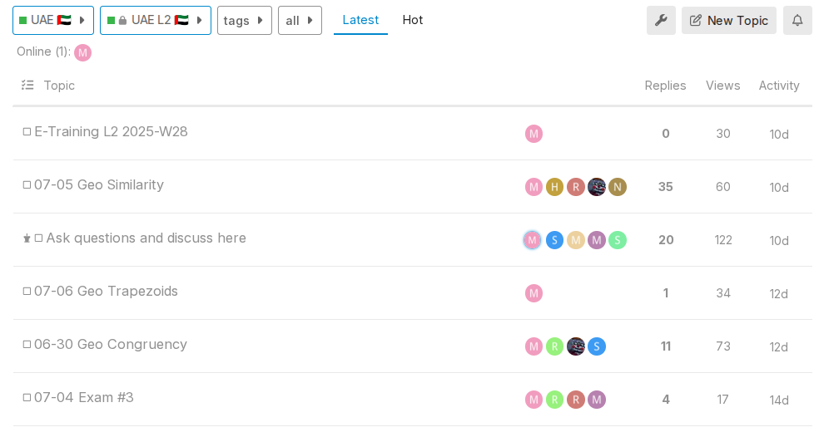Click purple M avatar on Exam #3 row
This screenshot has height=432, width=814.
596,400
